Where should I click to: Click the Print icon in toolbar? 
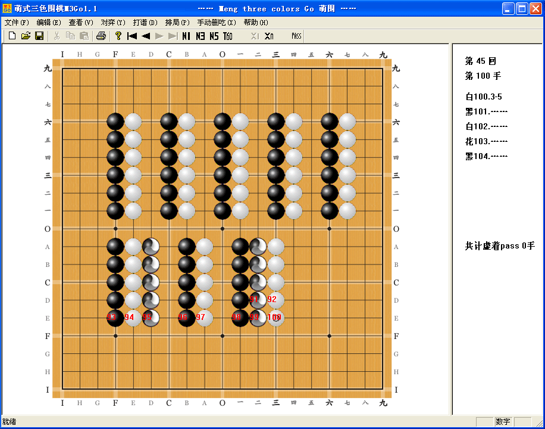pyautogui.click(x=101, y=36)
